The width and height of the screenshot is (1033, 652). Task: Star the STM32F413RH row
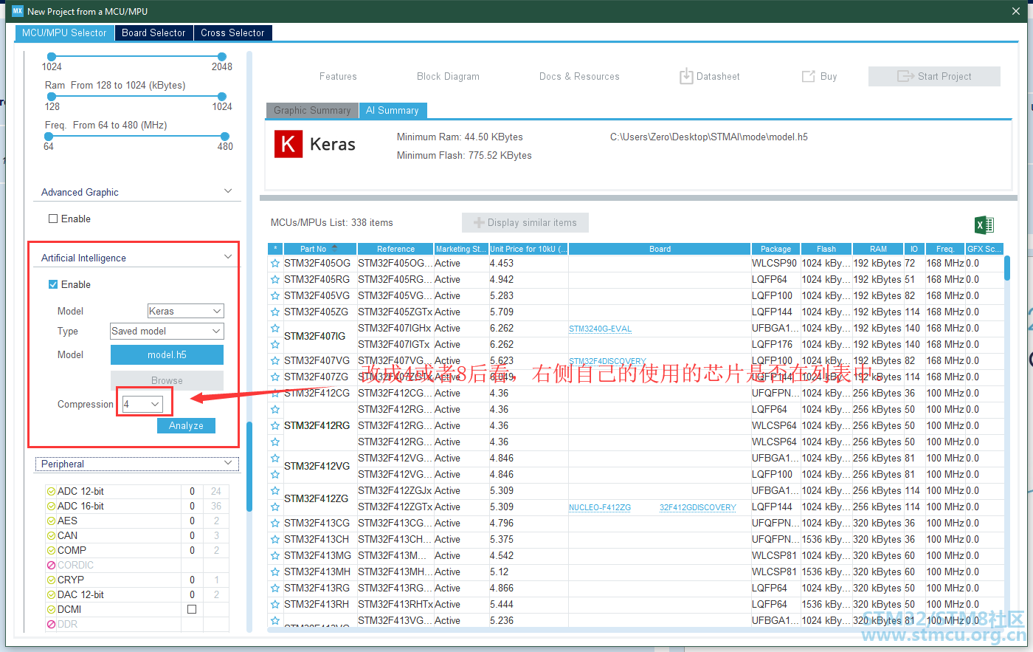point(275,605)
